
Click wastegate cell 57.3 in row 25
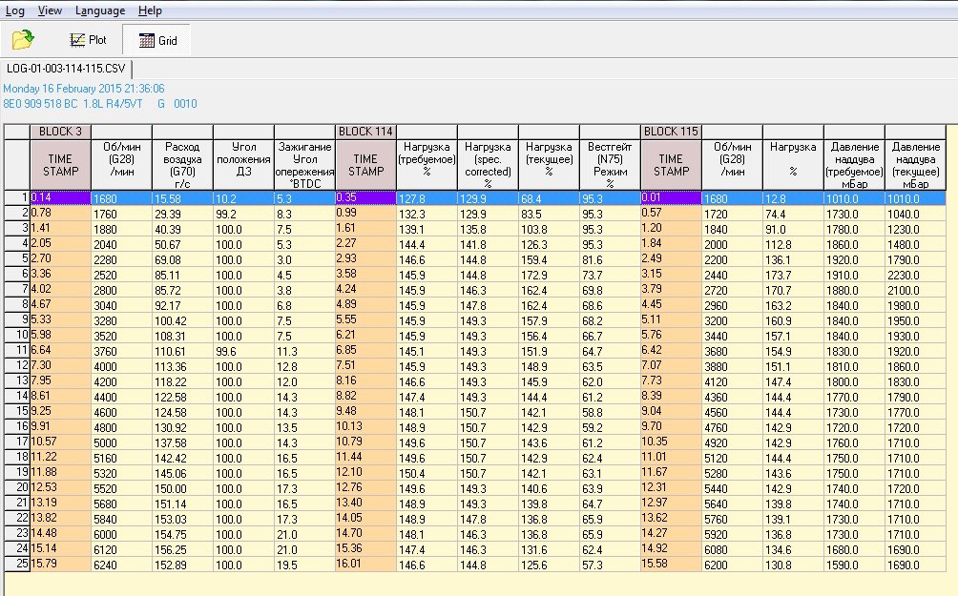tap(610, 565)
